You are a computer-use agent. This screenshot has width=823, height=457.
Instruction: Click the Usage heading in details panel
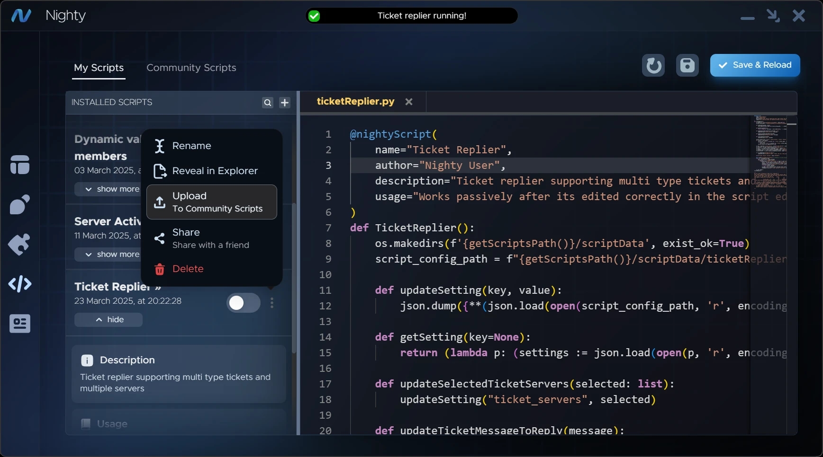click(x=112, y=424)
